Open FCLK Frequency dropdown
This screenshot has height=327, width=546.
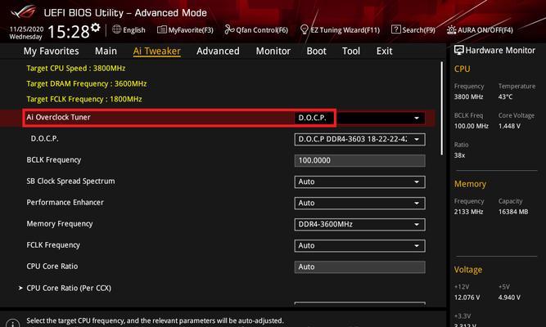pos(359,245)
